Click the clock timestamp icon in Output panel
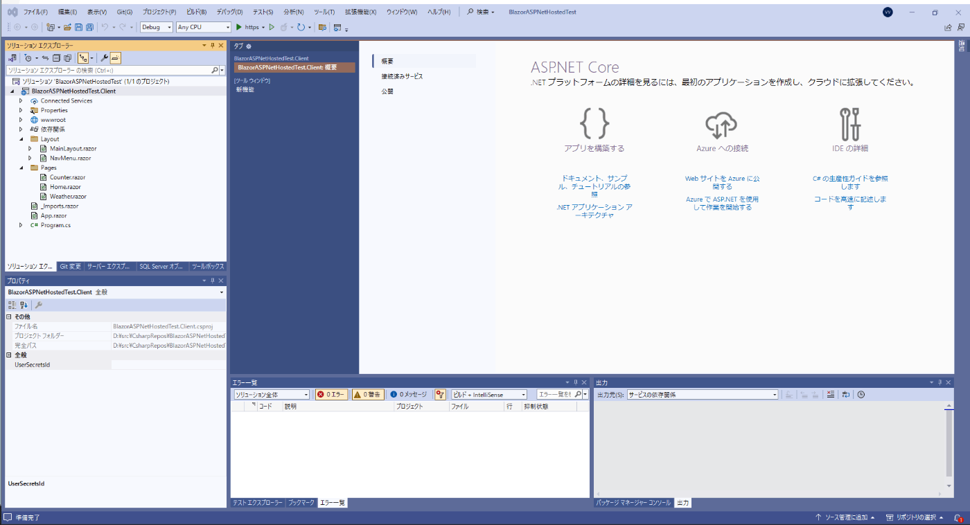 click(861, 394)
